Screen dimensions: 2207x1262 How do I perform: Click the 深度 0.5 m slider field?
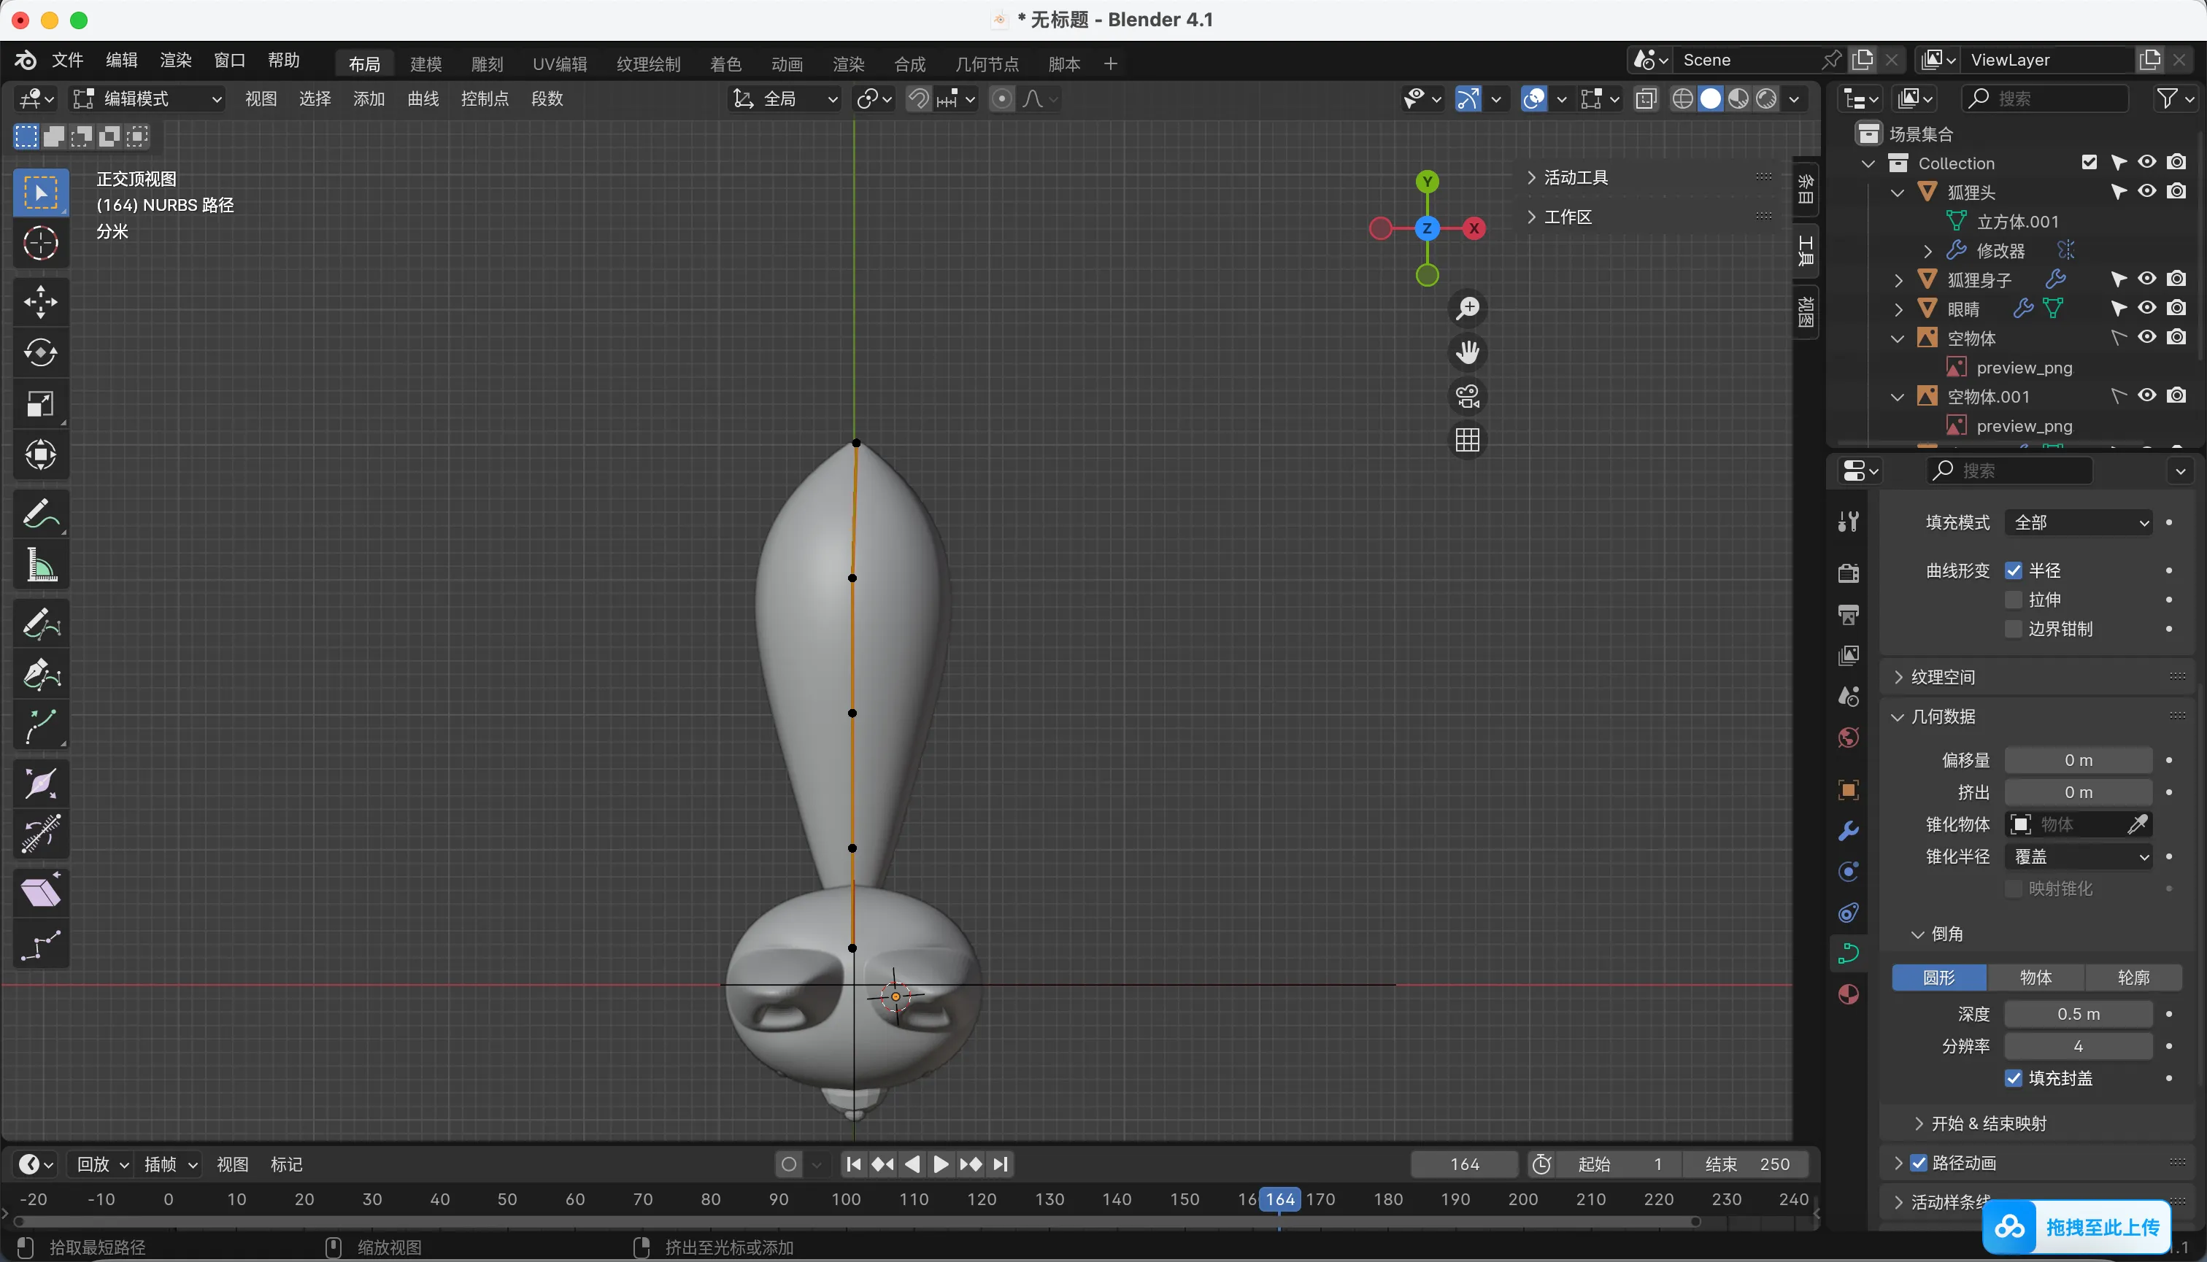(2078, 1014)
